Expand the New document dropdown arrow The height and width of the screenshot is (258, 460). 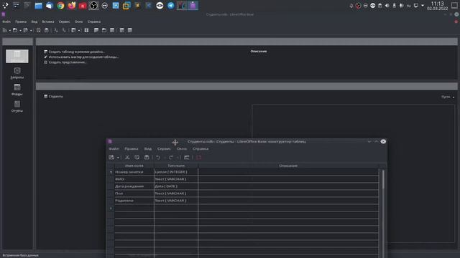(x=9, y=30)
